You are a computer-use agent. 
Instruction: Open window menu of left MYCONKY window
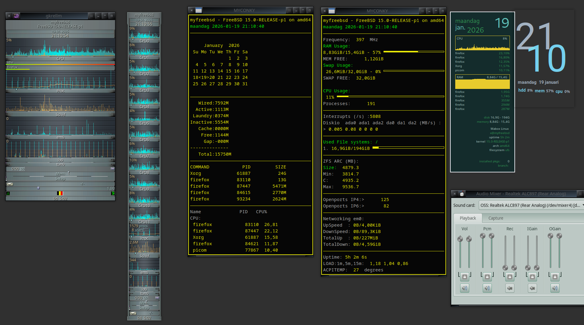[x=199, y=10]
